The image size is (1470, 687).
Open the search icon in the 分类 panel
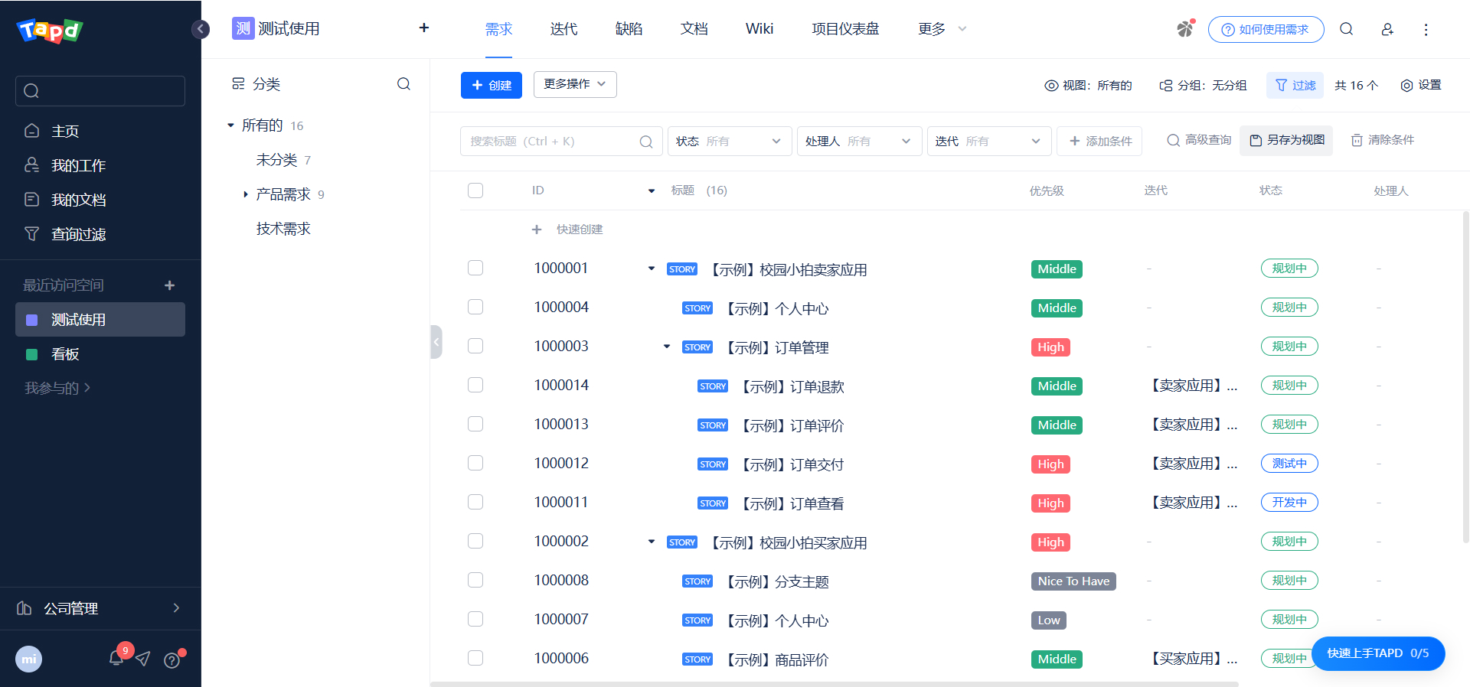coord(403,84)
